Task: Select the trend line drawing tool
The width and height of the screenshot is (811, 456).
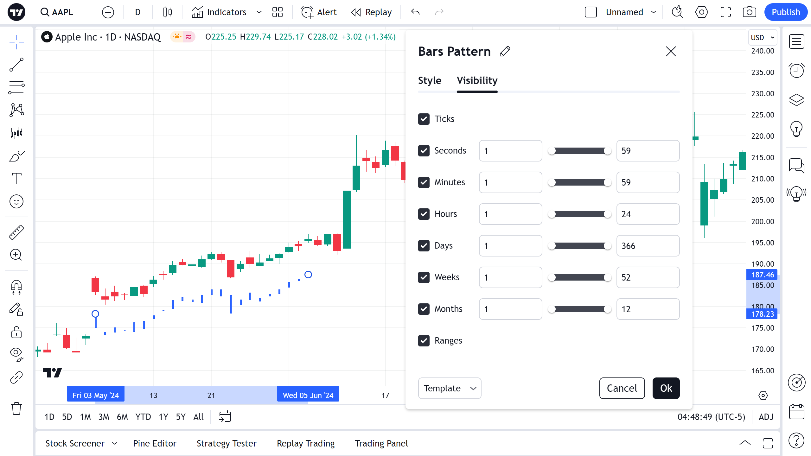Action: [x=16, y=65]
